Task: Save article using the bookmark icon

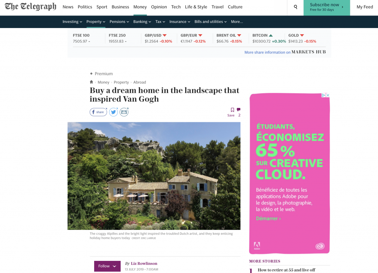Action: coord(232,110)
